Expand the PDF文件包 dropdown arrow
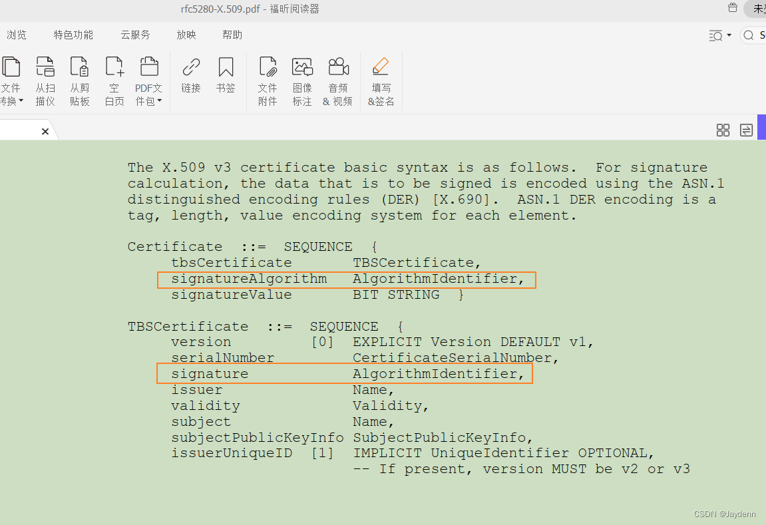The image size is (766, 525). pos(159,101)
